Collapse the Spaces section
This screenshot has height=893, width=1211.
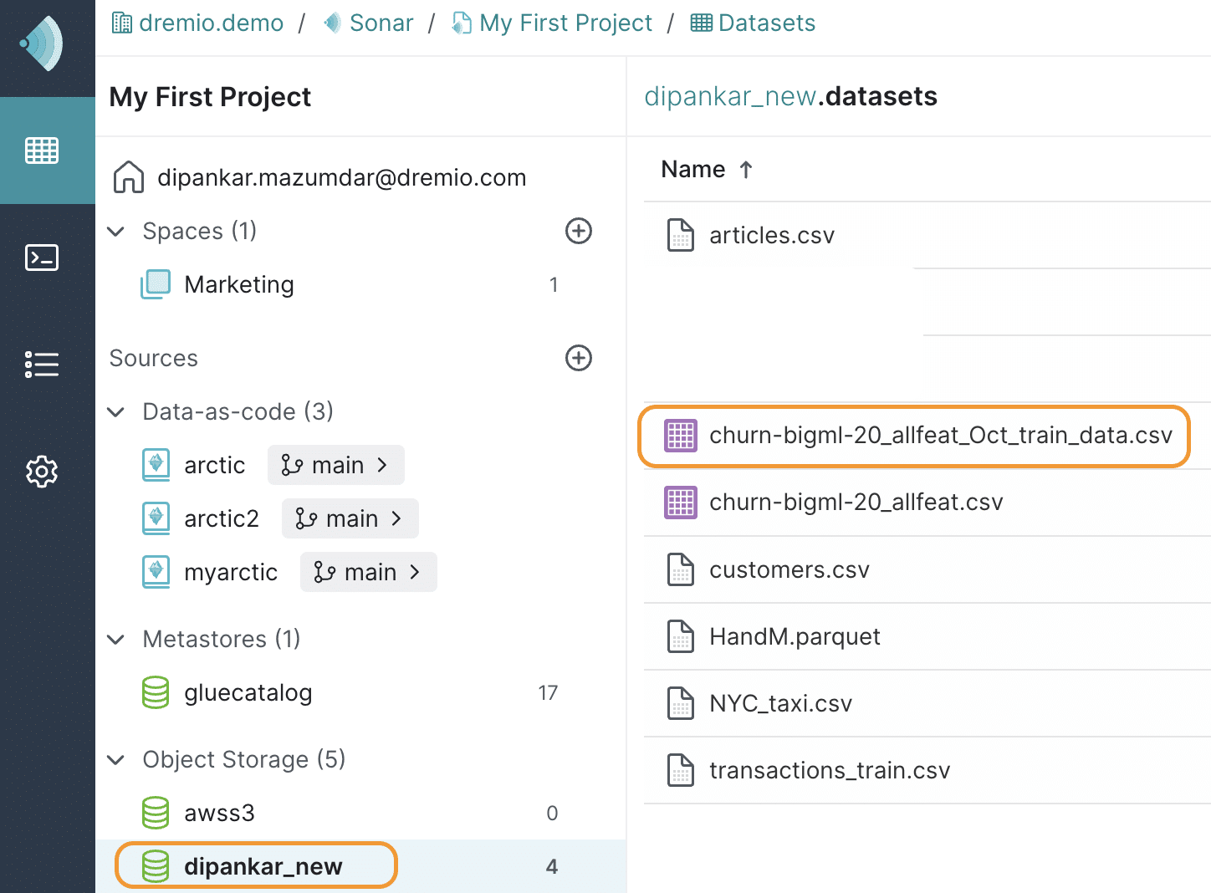coord(115,232)
